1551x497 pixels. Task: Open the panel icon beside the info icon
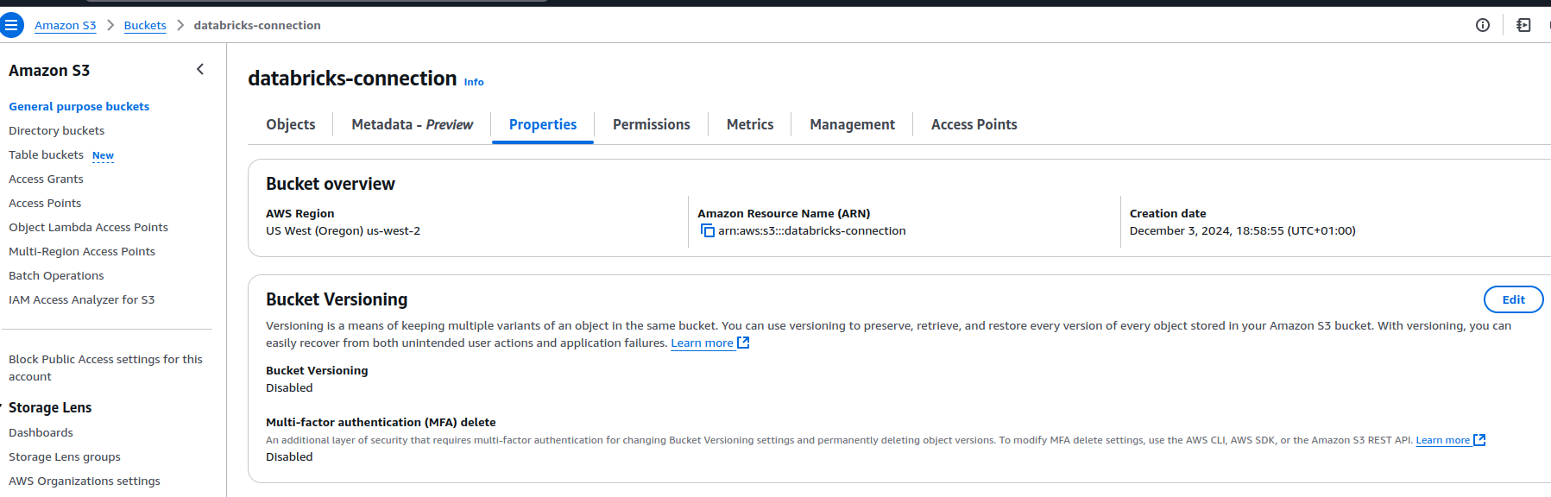coord(1523,25)
